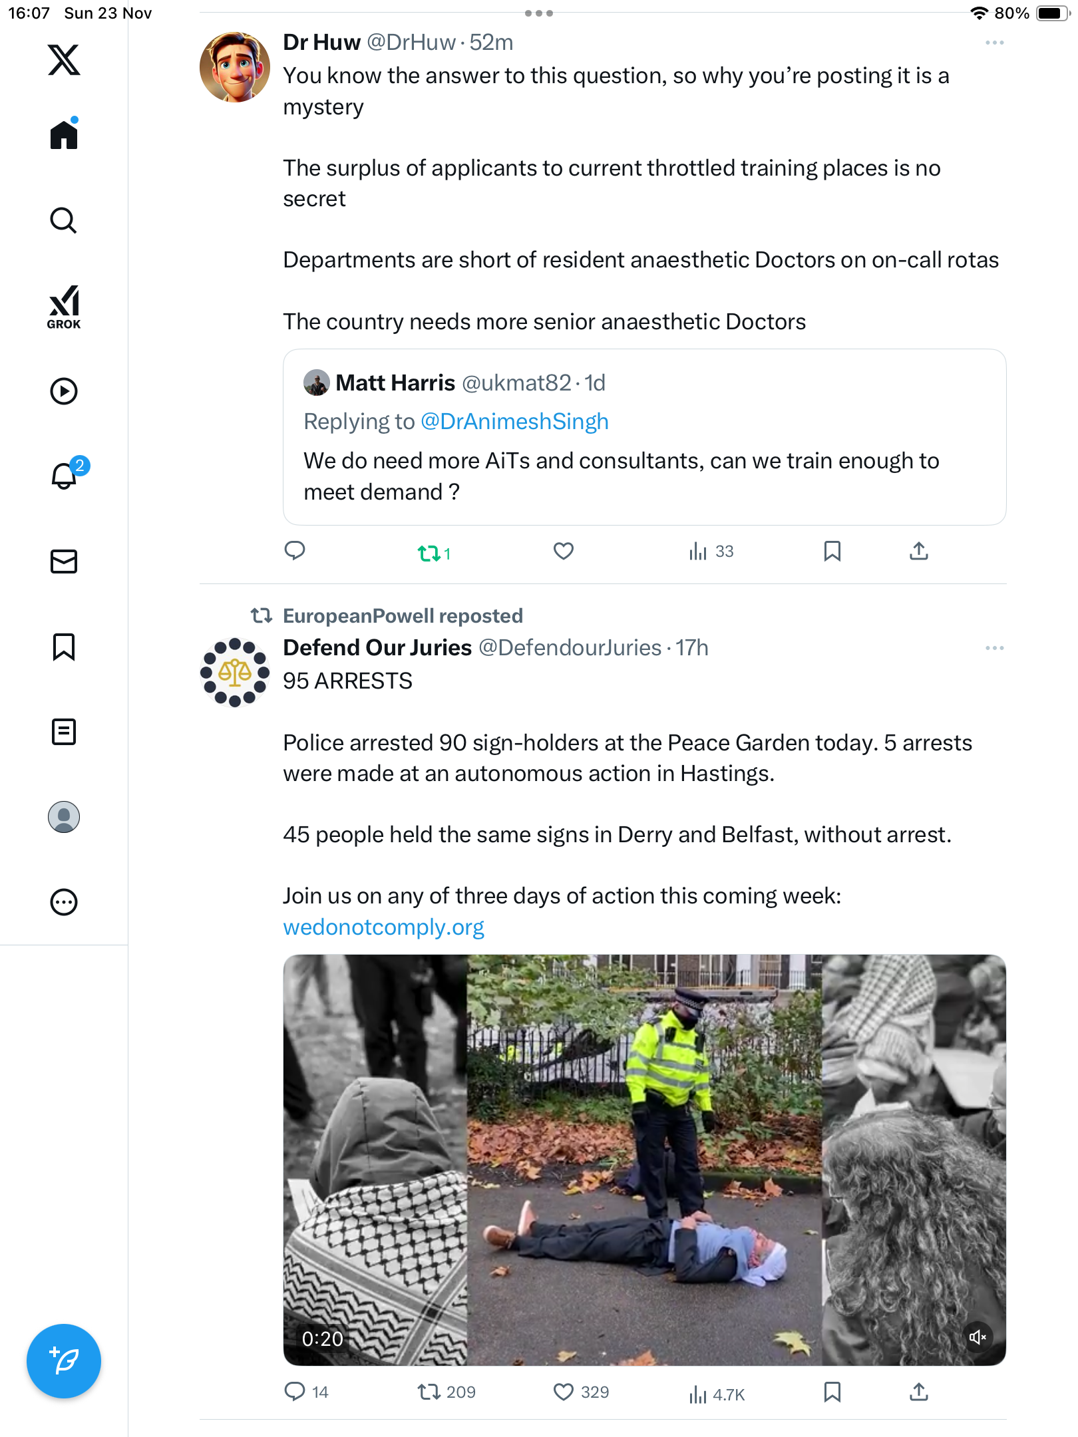The width and height of the screenshot is (1078, 1437).
Task: Open direct messages envelope icon
Action: [x=64, y=561]
